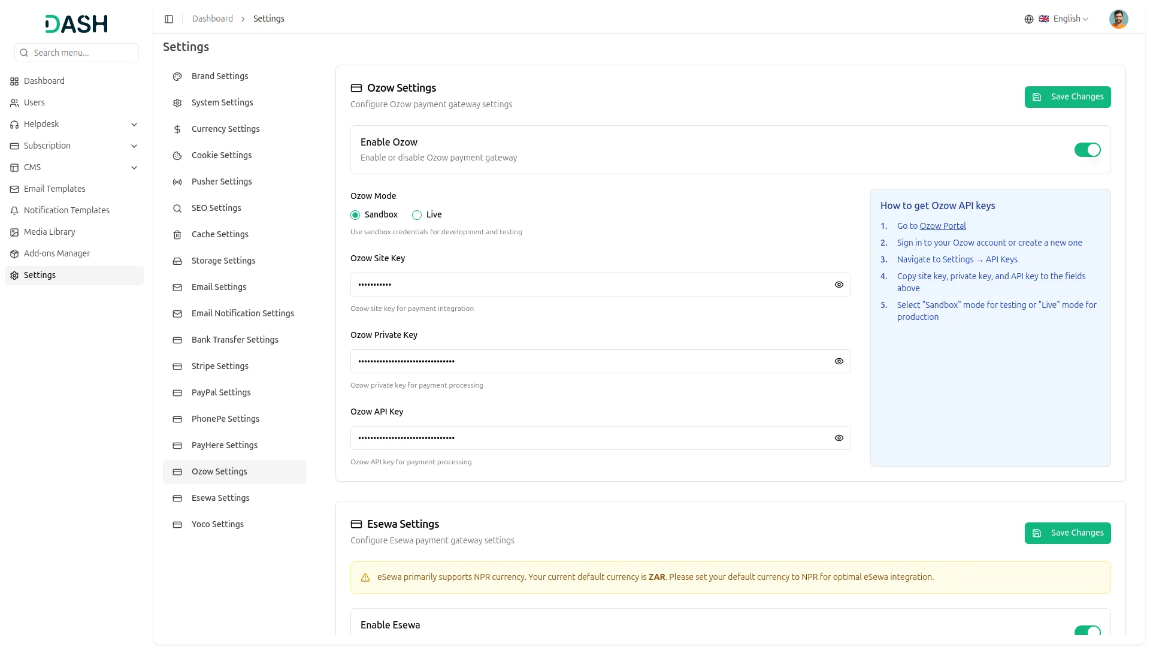1150x647 pixels.
Task: Click the System Settings gear icon
Action: (177, 103)
